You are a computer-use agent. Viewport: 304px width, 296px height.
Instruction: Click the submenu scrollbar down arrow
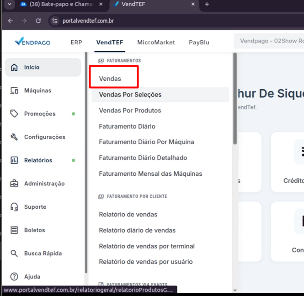click(235, 290)
